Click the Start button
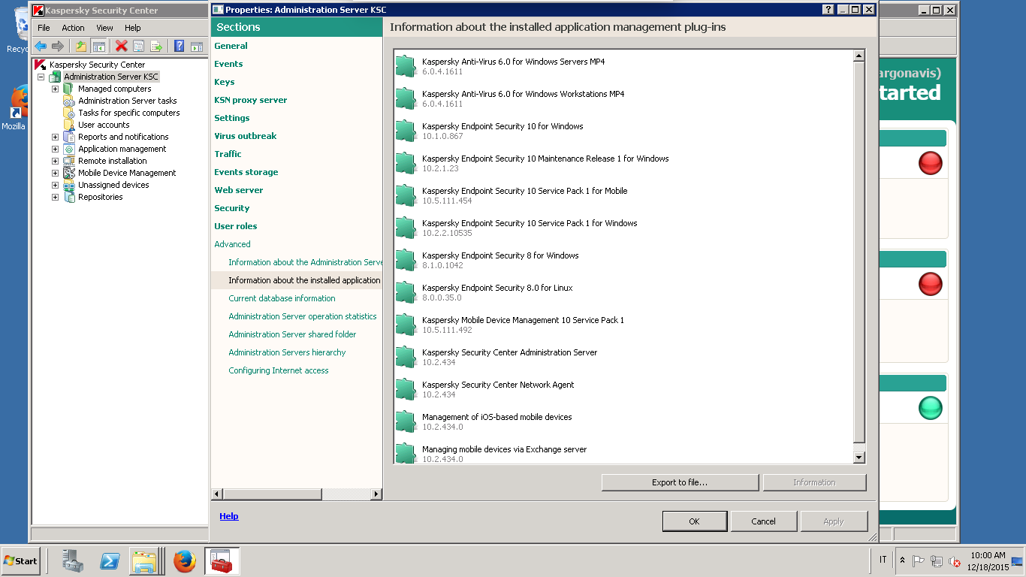This screenshot has height=577, width=1026. (x=20, y=560)
